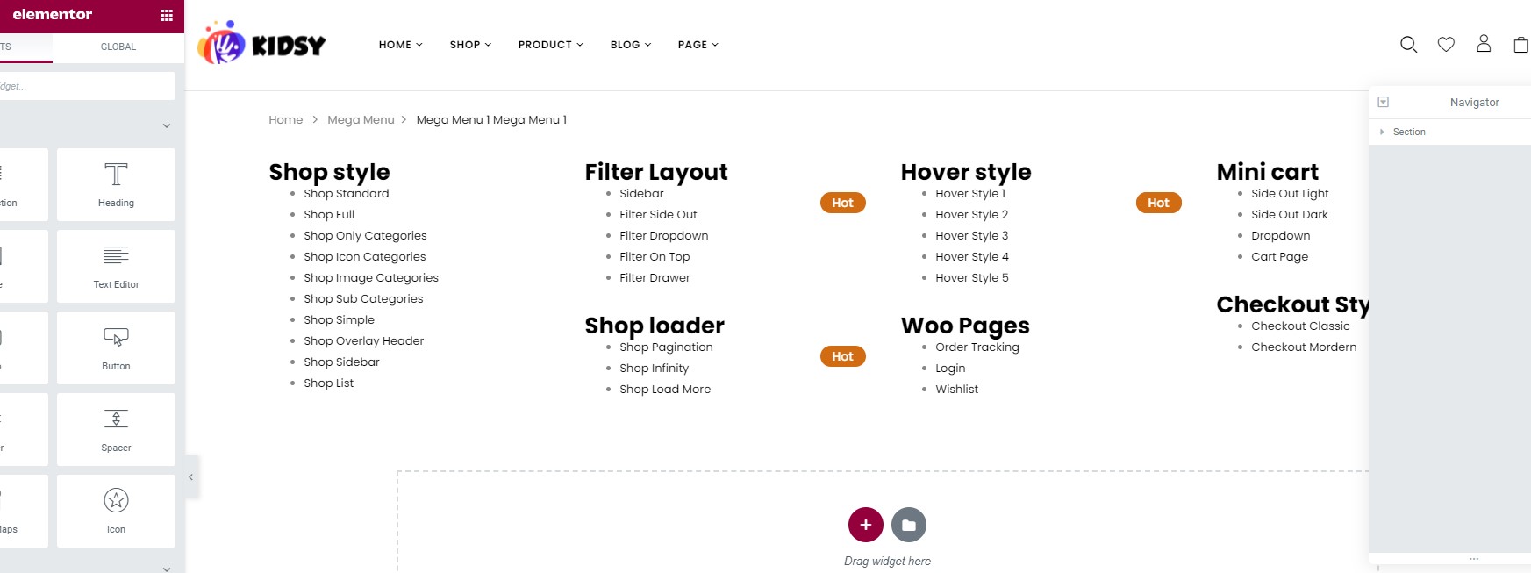Open the SHOP dropdown menu
This screenshot has height=573, width=1531.
click(x=470, y=45)
